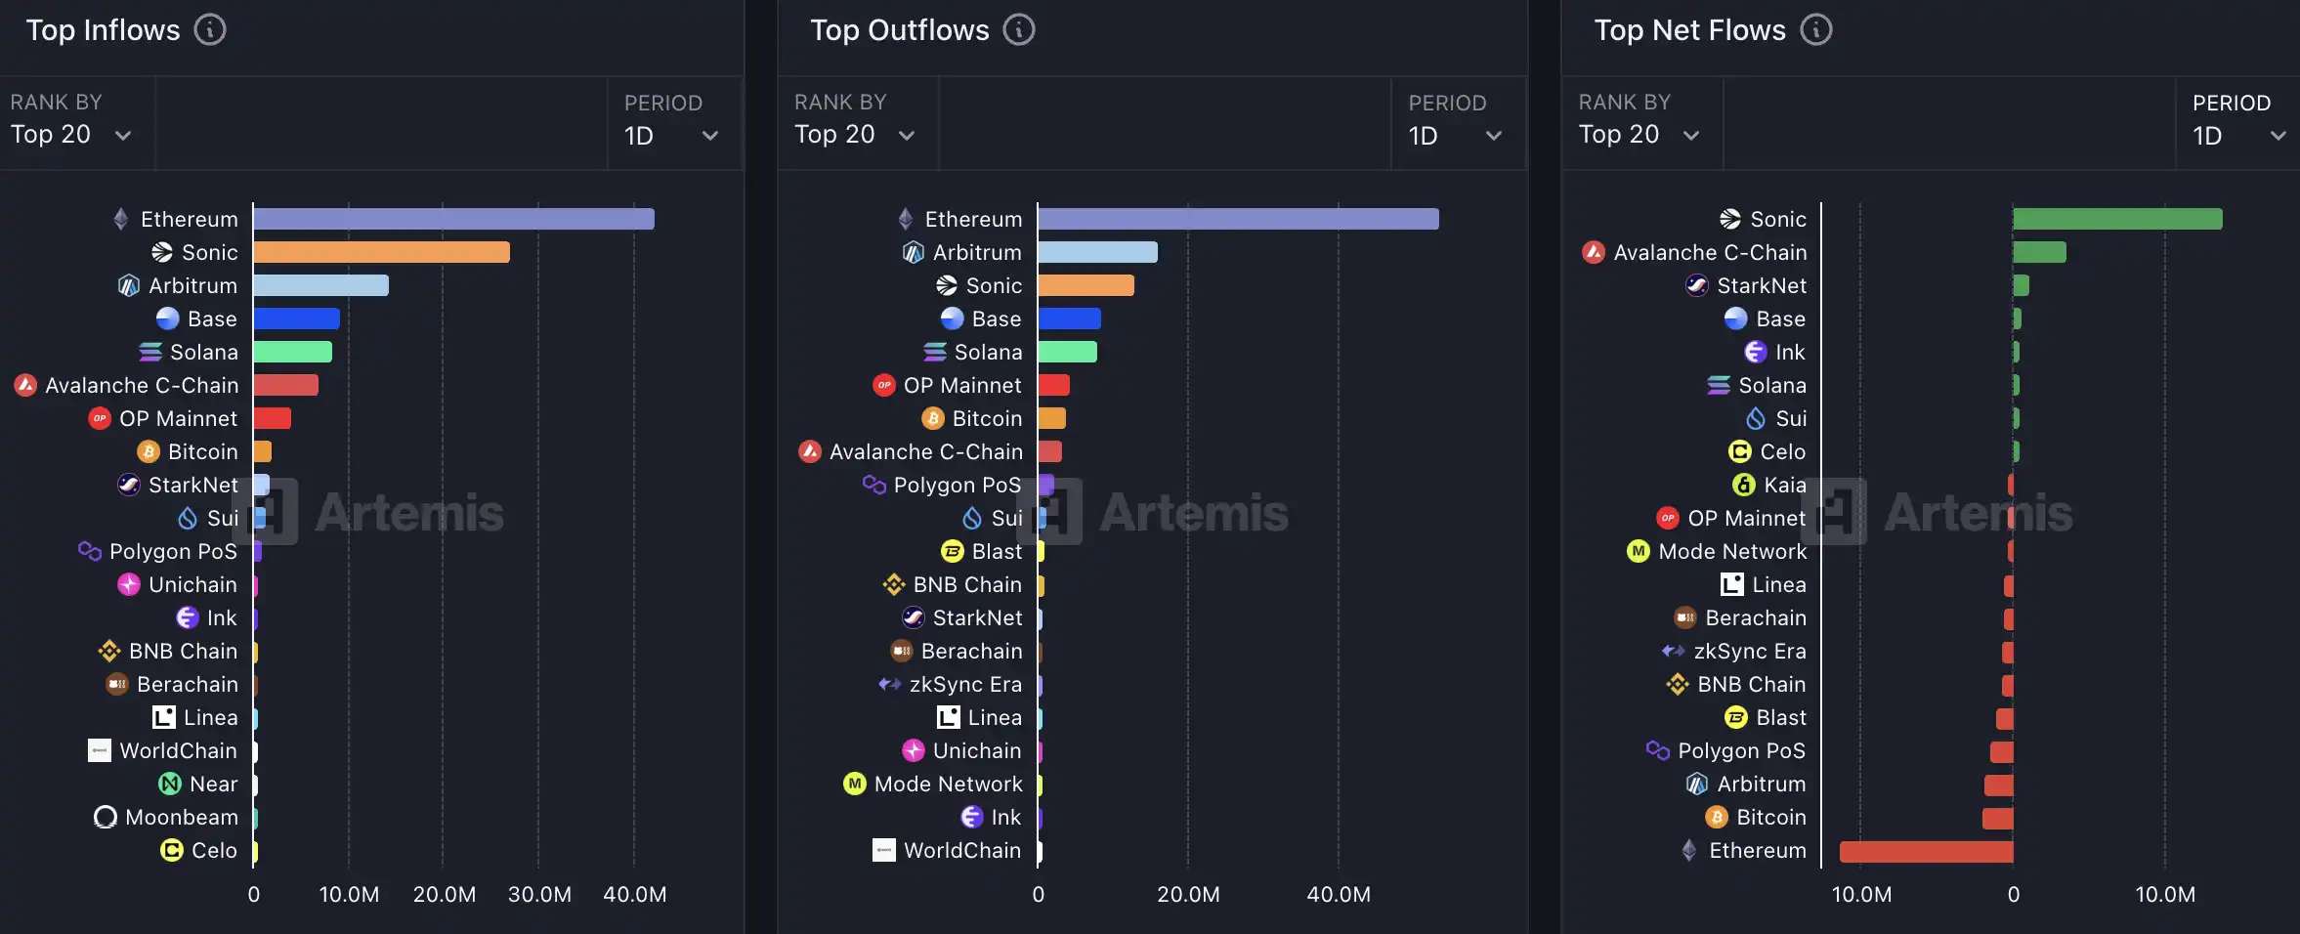Click the zkSync Era label in Top Net Flows

tap(1750, 651)
